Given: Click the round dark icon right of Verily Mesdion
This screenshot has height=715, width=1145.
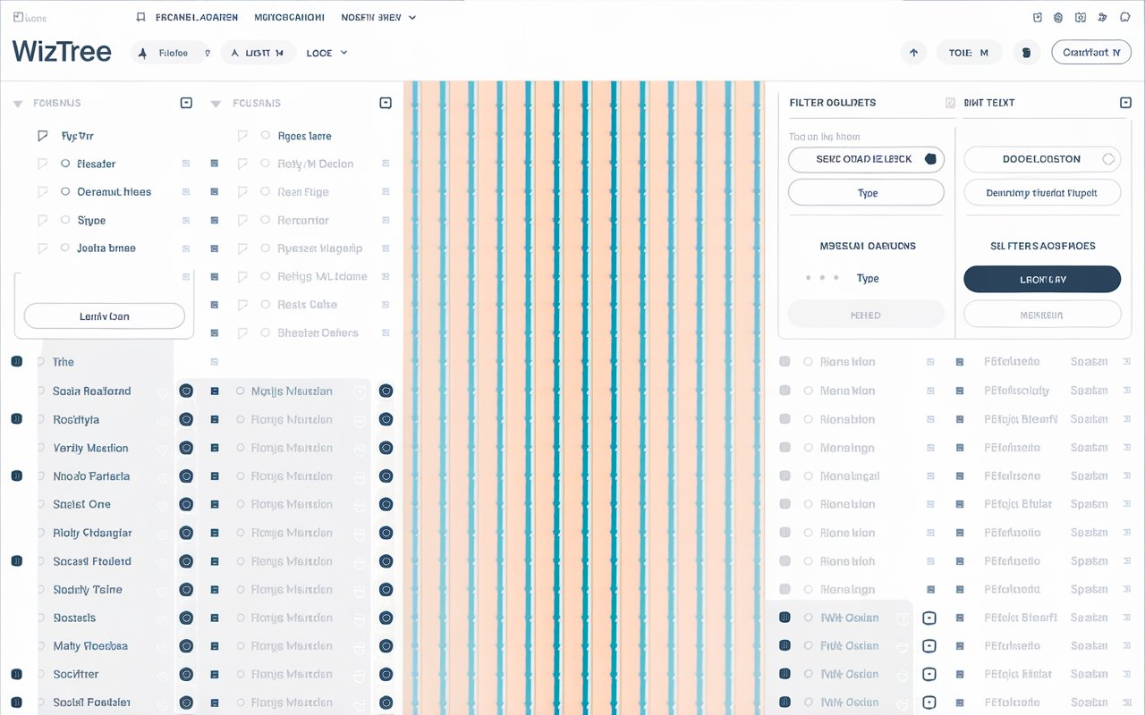Looking at the screenshot, I should pyautogui.click(x=186, y=448).
